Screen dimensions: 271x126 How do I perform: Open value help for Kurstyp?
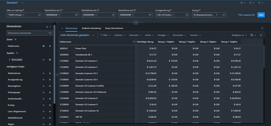click(224, 15)
